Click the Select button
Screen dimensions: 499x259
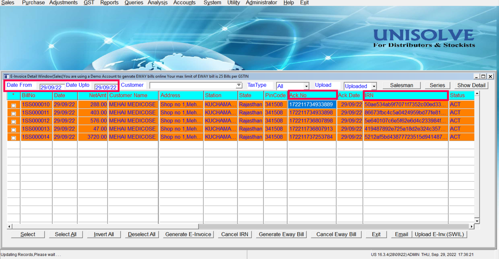point(28,234)
